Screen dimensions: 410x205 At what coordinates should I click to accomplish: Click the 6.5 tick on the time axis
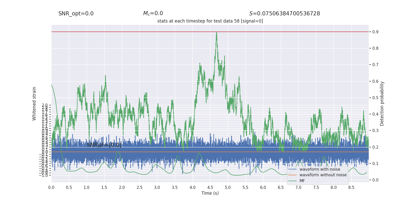(x=281, y=188)
